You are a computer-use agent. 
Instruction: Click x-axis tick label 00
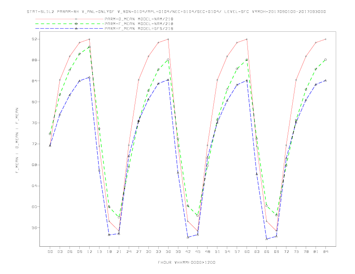tap(50, 252)
